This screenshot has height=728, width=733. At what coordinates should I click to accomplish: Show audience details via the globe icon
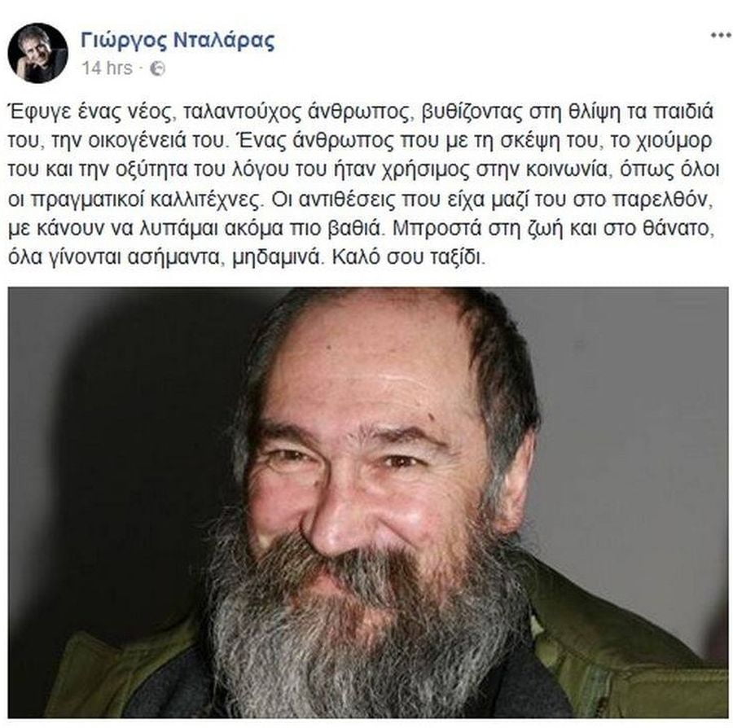pos(157,68)
